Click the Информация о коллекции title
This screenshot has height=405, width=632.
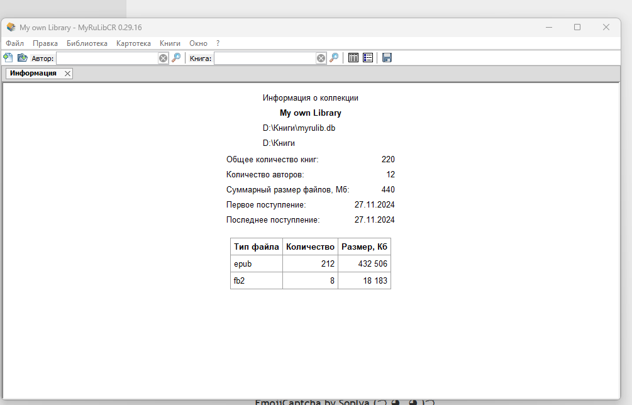(x=311, y=98)
